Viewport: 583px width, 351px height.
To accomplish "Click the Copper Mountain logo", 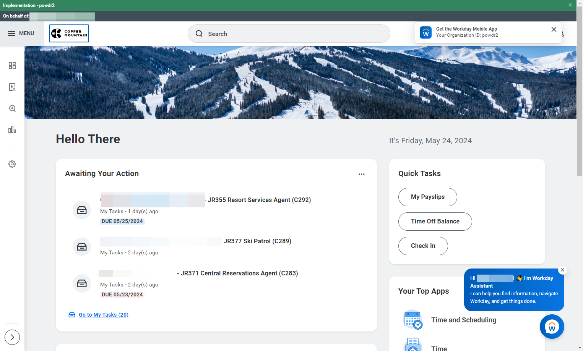I will tap(69, 34).
